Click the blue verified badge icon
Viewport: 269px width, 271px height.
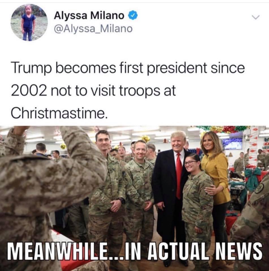133,15
